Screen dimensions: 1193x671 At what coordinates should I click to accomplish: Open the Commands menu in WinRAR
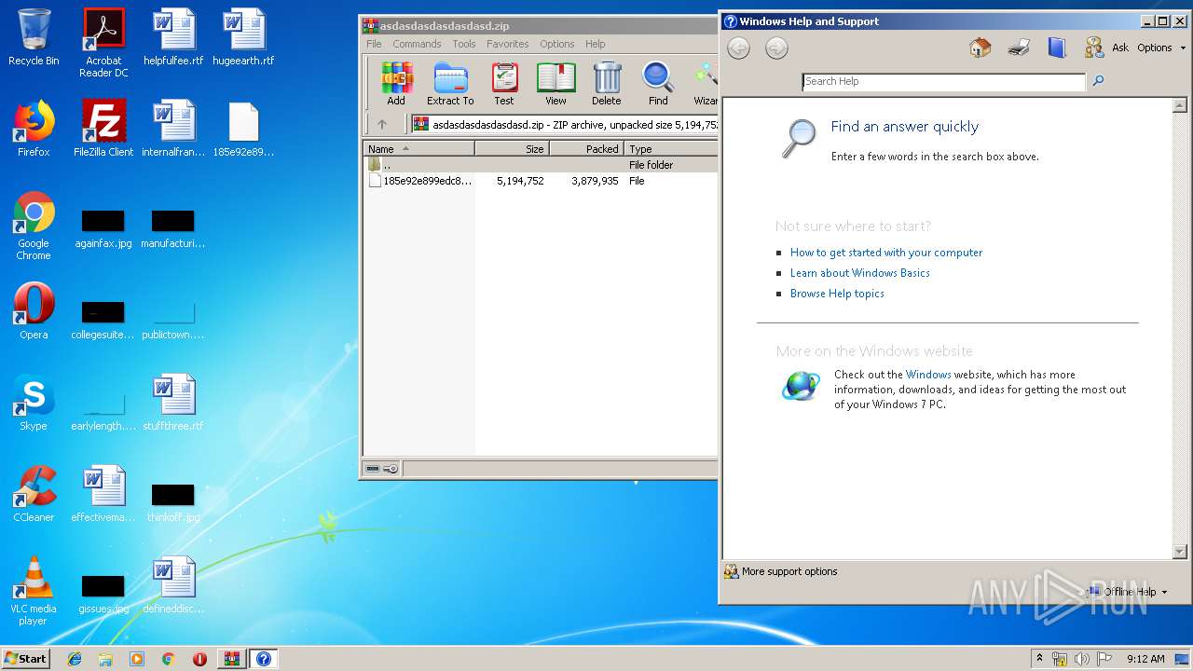point(417,44)
